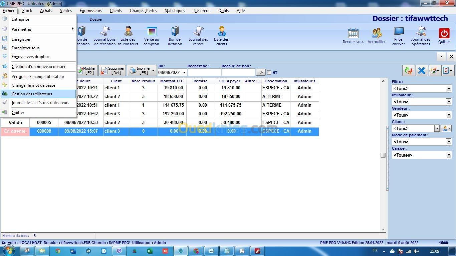Click into the Recherche text field
This screenshot has height=256, width=456.
point(204,72)
